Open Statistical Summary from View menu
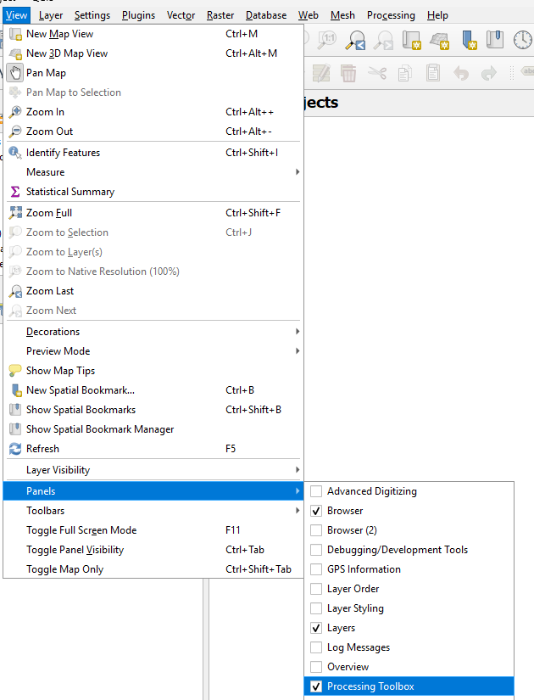This screenshot has height=700, width=534. (x=70, y=192)
